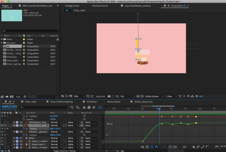The height and width of the screenshot is (152, 226).
Task: Click Position value of straw layer
Action: pos(55,129)
